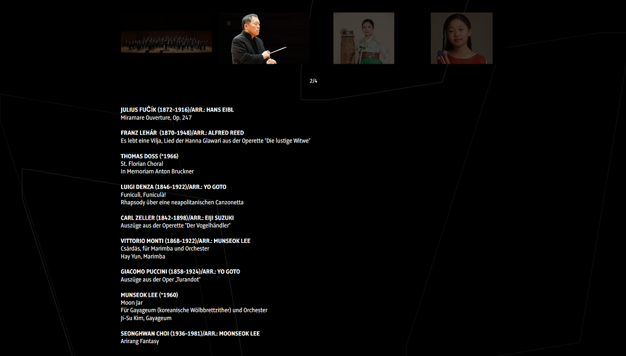The height and width of the screenshot is (356, 626).
Task: Select the Luigi Denza composer heading
Action: point(173,187)
